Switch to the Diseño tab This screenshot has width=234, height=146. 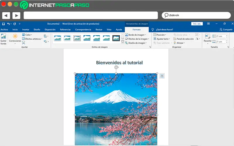click(x=37, y=29)
